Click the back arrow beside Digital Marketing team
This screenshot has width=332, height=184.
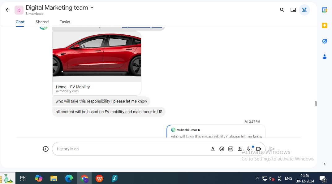(x=8, y=10)
